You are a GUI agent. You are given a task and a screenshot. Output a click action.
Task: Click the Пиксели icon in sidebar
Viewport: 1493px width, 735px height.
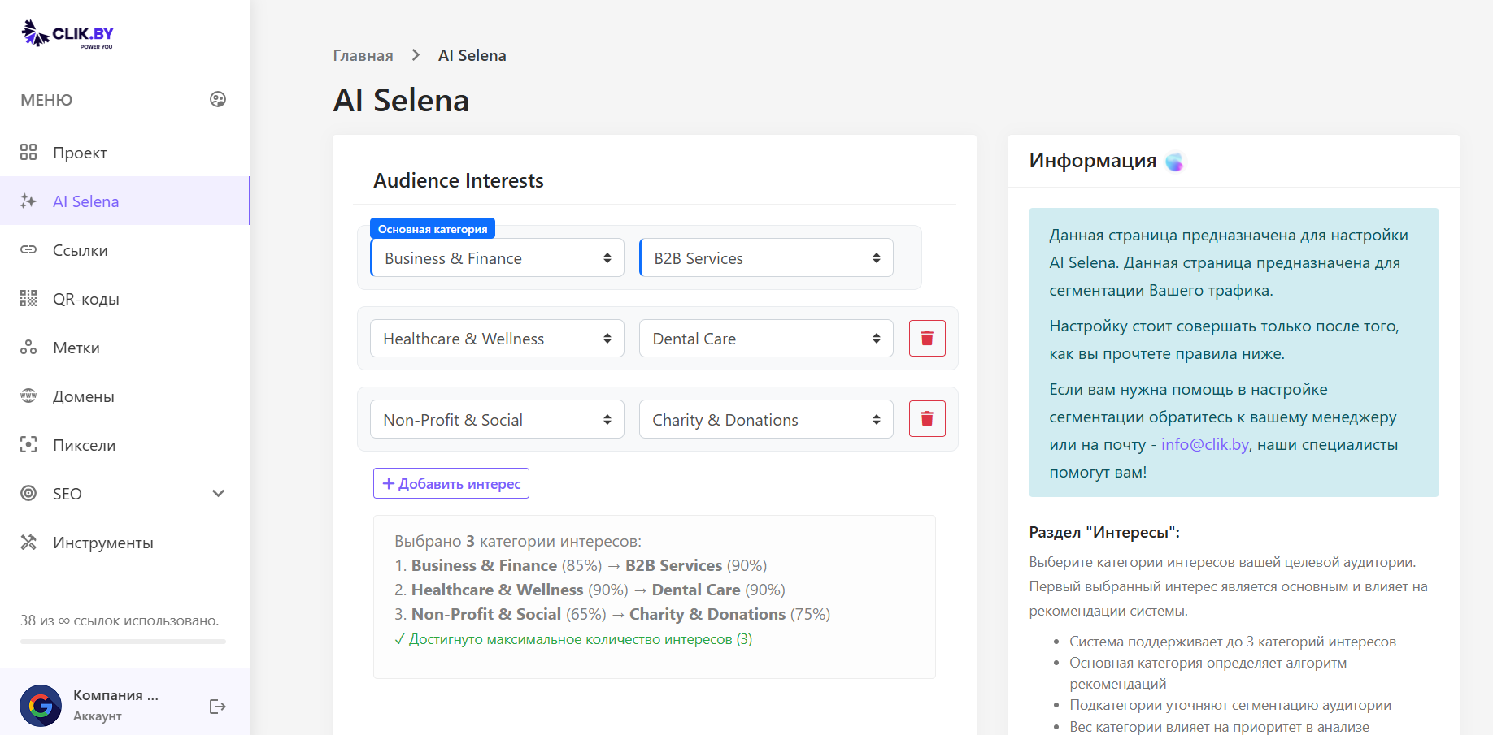pyautogui.click(x=28, y=445)
